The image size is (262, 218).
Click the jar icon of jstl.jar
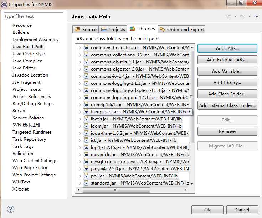(86, 140)
